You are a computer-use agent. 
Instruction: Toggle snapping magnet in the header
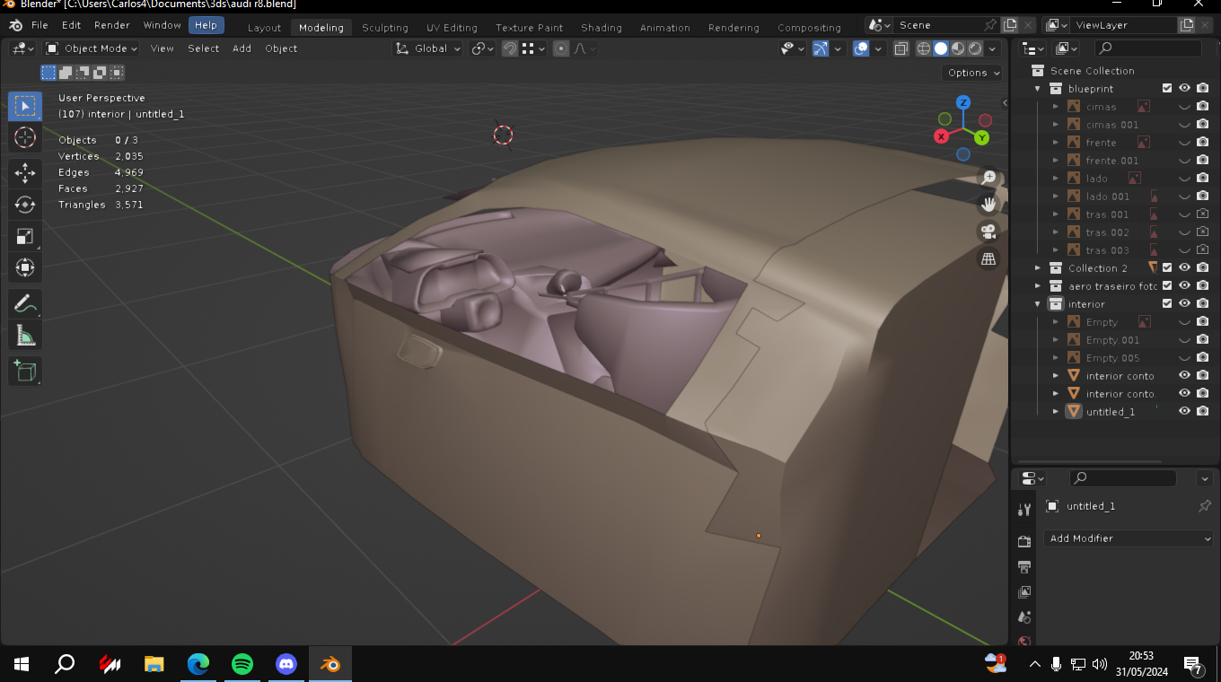(x=509, y=48)
